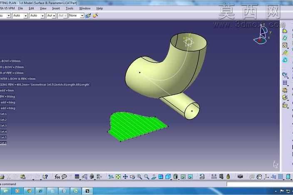Expand the partially visible leftmost dropdown arrow

pyautogui.click(x=9, y=16)
